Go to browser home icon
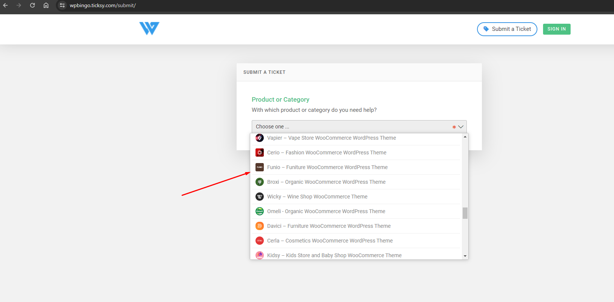The height and width of the screenshot is (302, 614). pos(46,5)
